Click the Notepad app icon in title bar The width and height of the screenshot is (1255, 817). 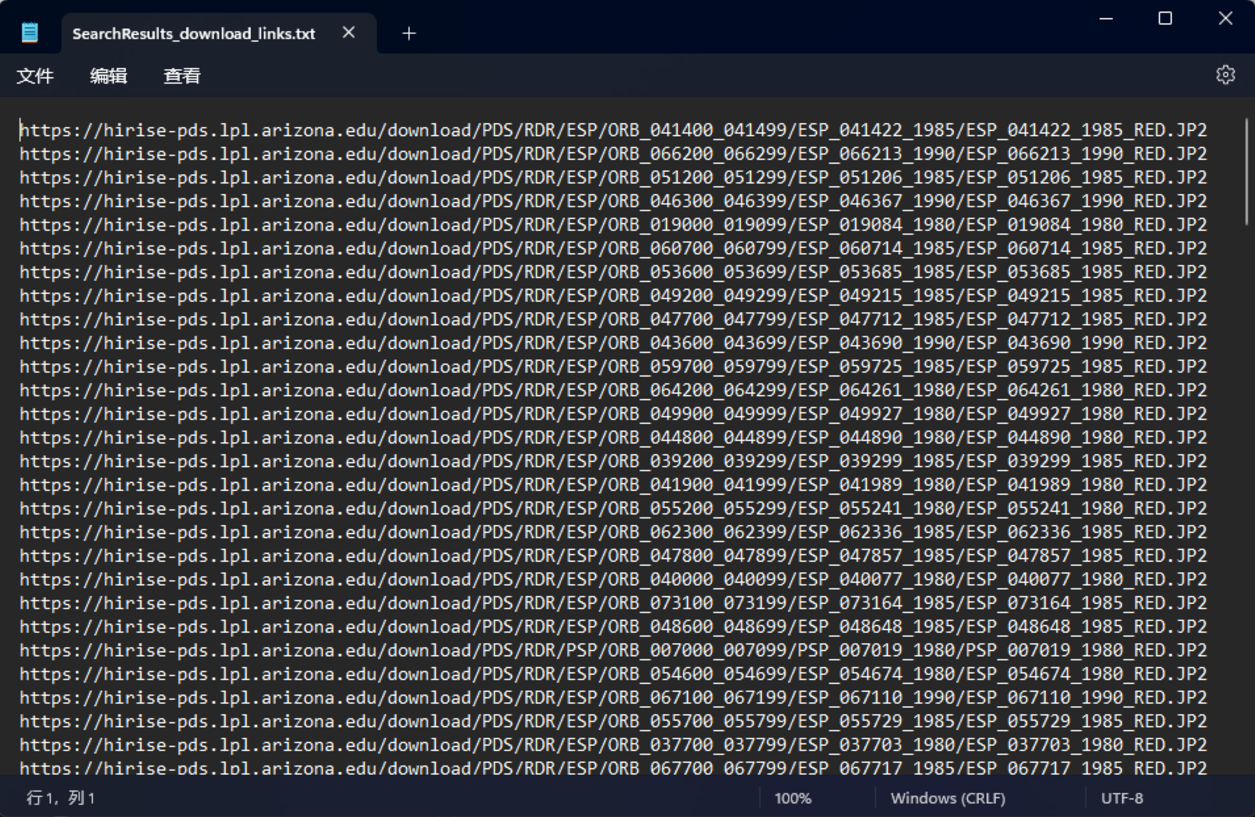pos(30,32)
